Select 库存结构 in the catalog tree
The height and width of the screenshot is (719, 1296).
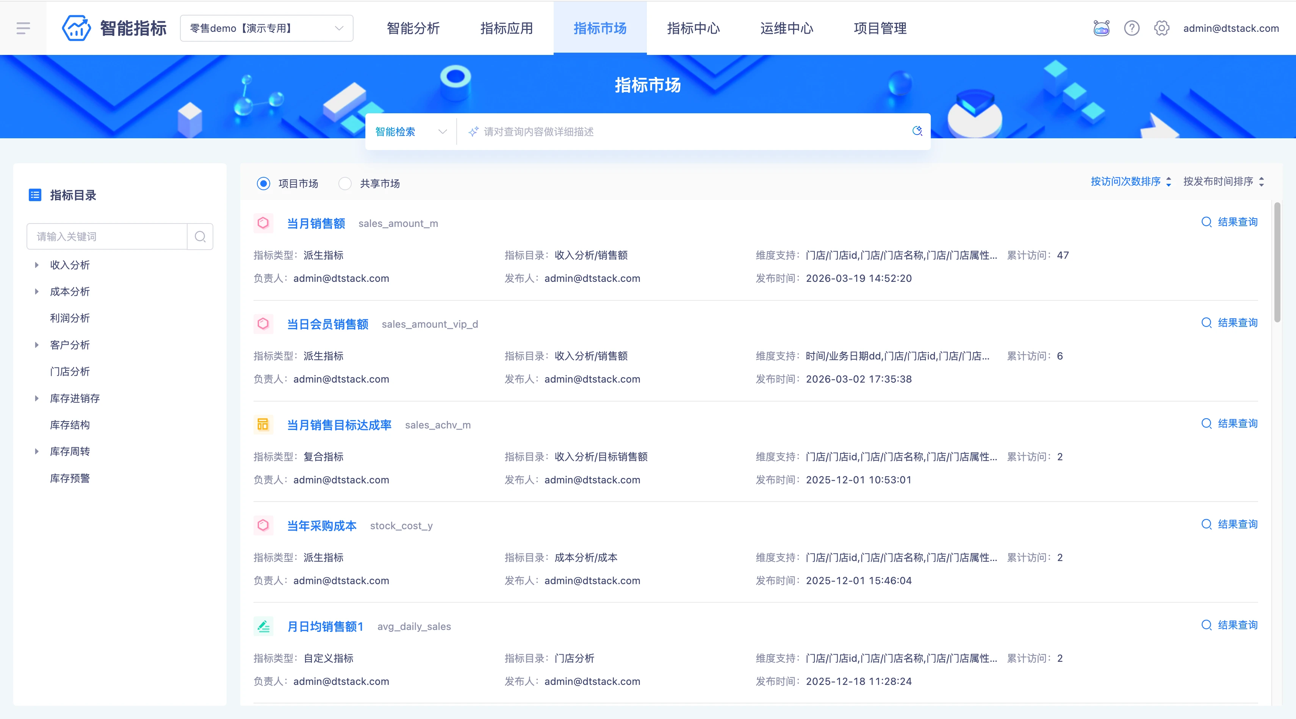point(70,425)
